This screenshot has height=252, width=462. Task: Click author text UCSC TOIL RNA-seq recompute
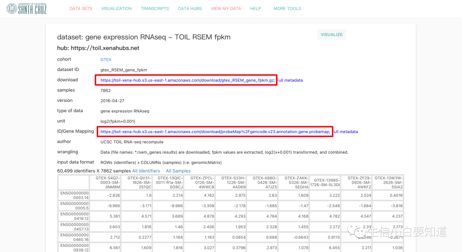[132, 142]
